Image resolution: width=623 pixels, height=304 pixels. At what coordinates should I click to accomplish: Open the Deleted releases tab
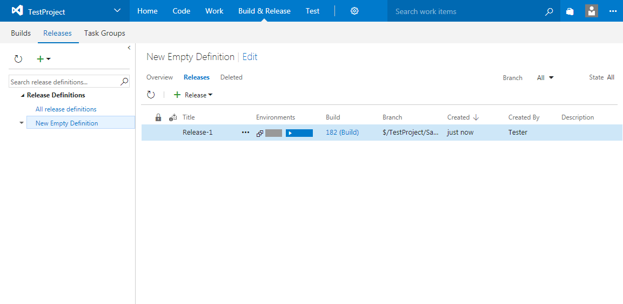pos(231,77)
